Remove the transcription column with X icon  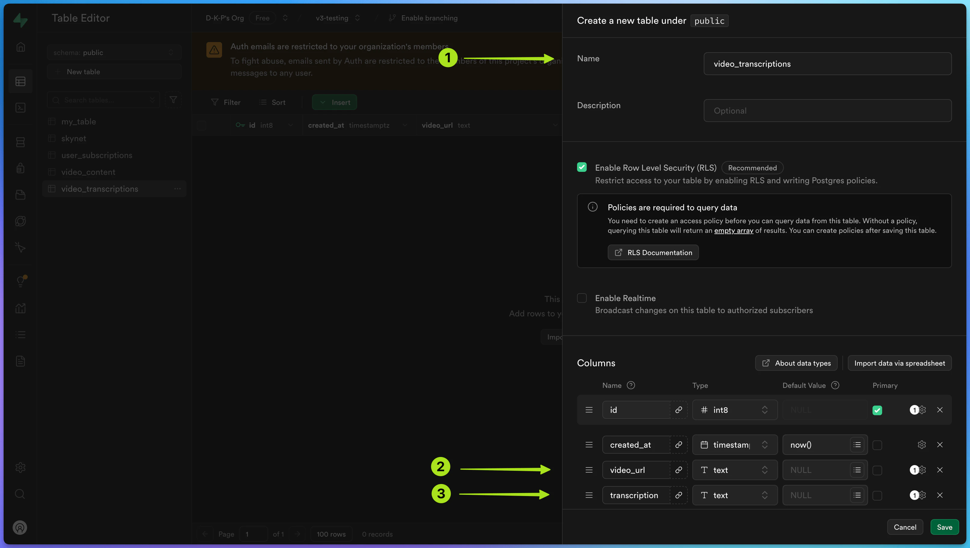940,495
